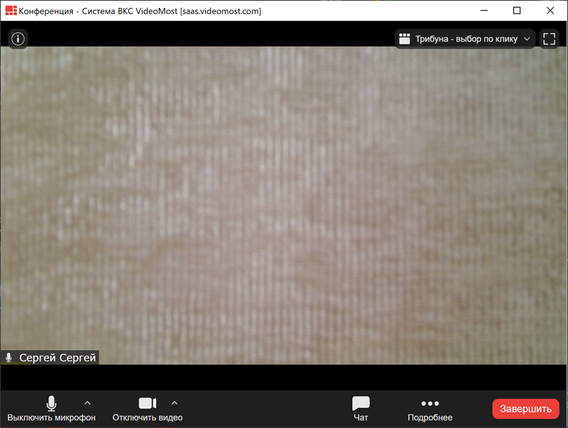The image size is (568, 428).
Task: Open the video options chevron
Action: (174, 403)
